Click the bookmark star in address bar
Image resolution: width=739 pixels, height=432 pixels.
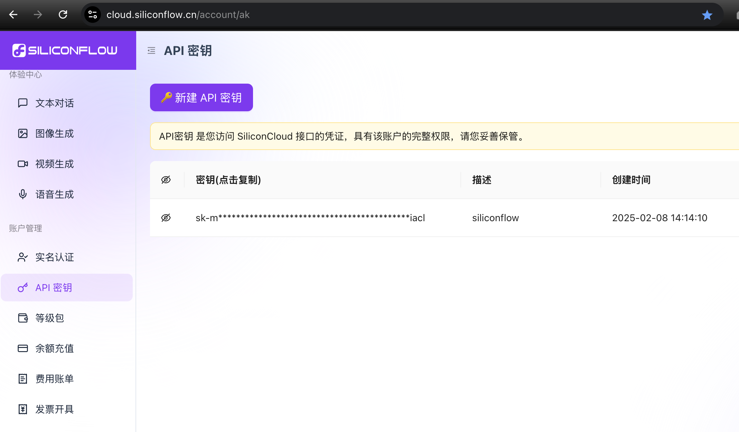click(707, 15)
